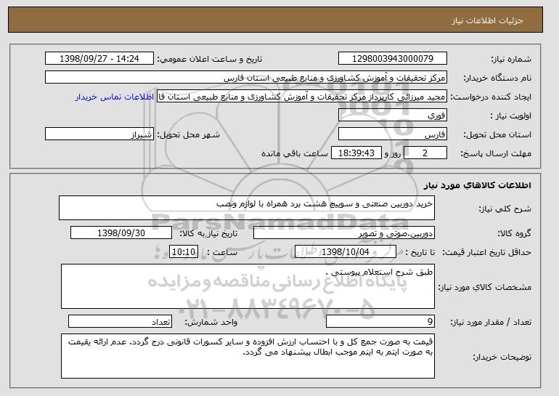The height and width of the screenshot is (396, 559).
Task: Click the text ساعت باقی مانده
Action: pyautogui.click(x=295, y=153)
